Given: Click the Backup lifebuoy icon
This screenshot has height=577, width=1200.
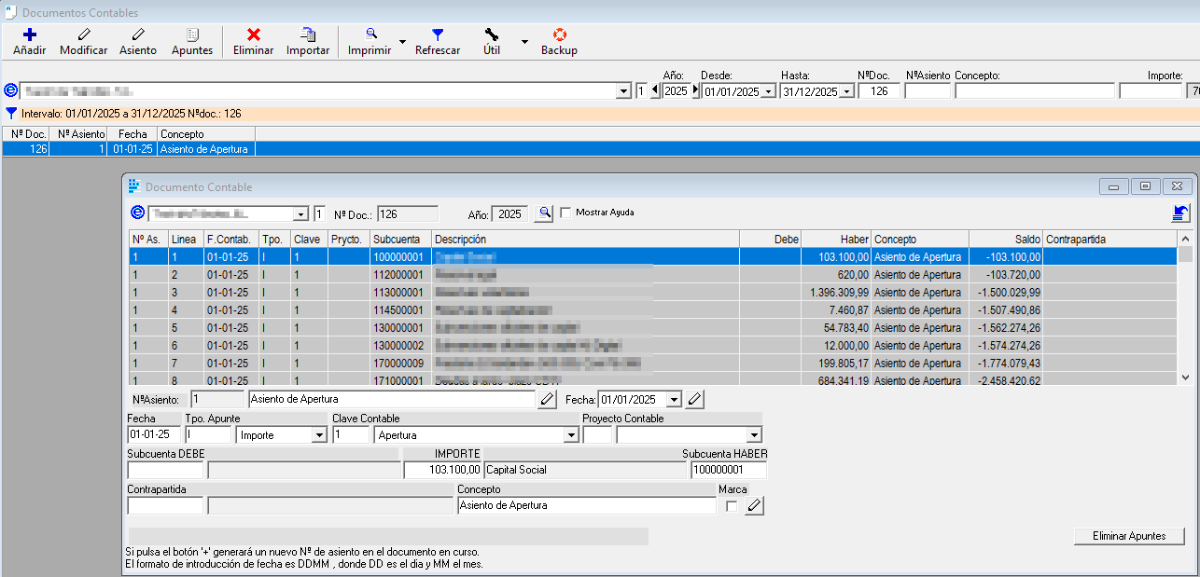Looking at the screenshot, I should coord(559,34).
